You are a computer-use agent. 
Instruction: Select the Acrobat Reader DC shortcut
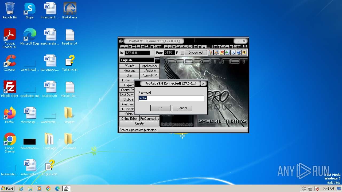tap(10, 39)
